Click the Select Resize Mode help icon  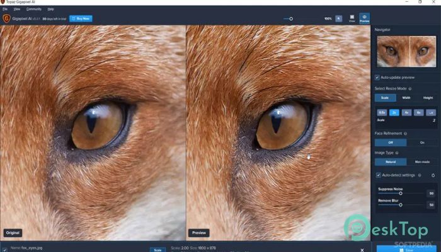411,88
